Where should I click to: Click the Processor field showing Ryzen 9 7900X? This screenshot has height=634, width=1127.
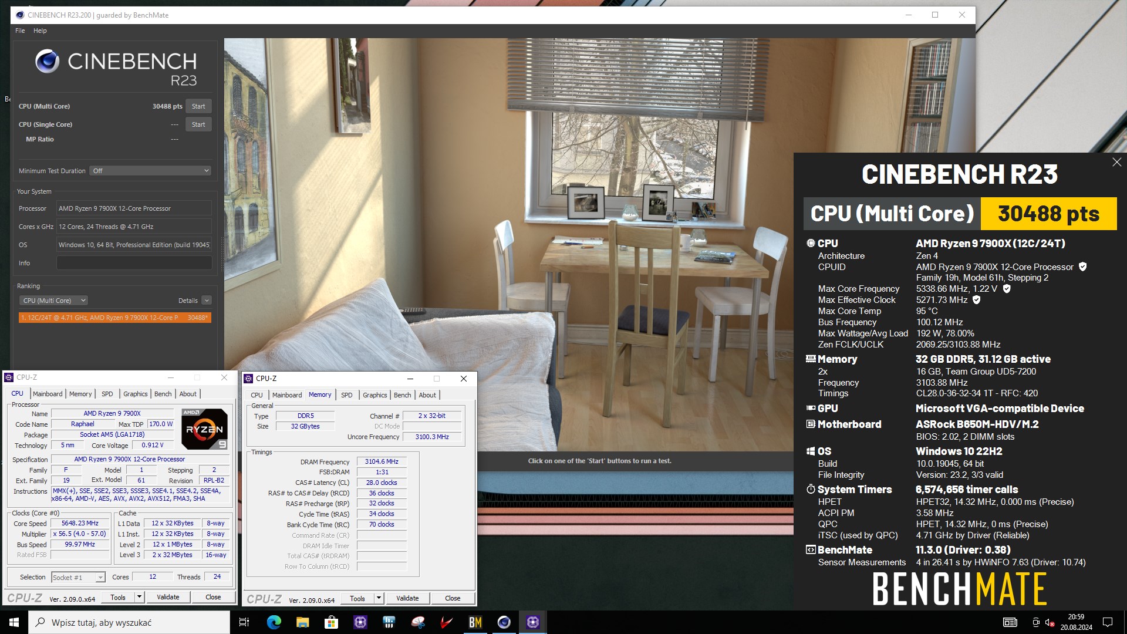pos(134,208)
